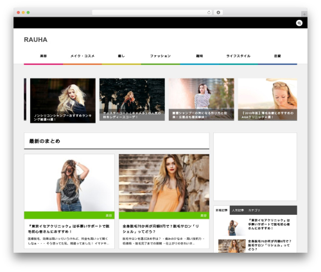Select the 新着記事 sidebar tab
The width and height of the screenshot is (321, 272).
221,210
